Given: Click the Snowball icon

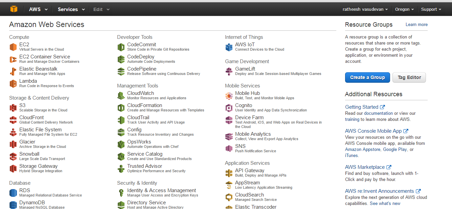Looking at the screenshot, I should click(13, 156).
